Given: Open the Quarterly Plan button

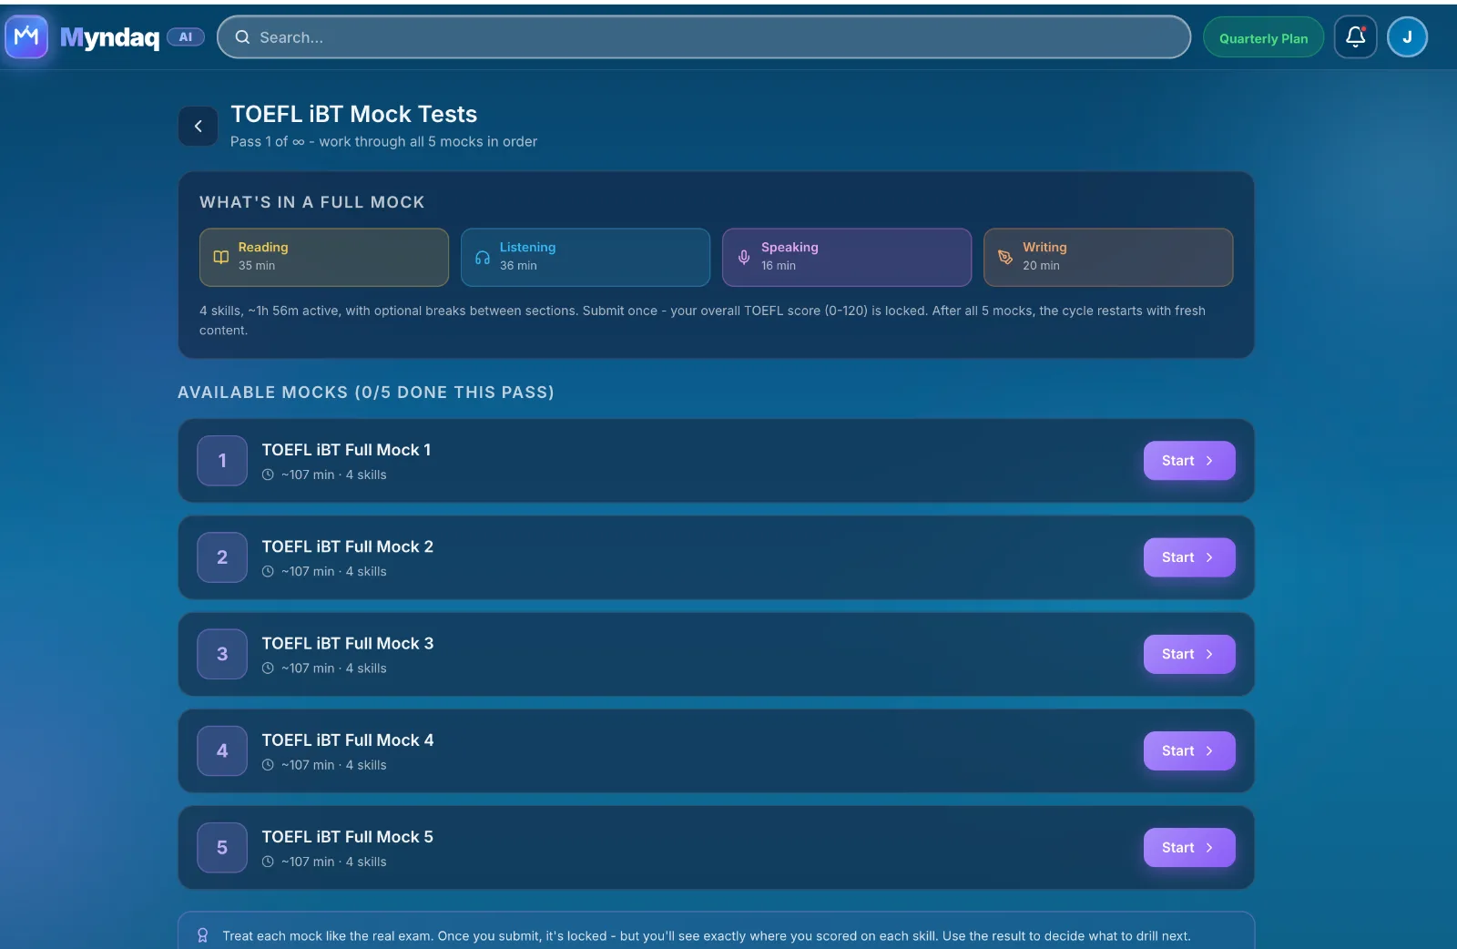Looking at the screenshot, I should pyautogui.click(x=1263, y=37).
